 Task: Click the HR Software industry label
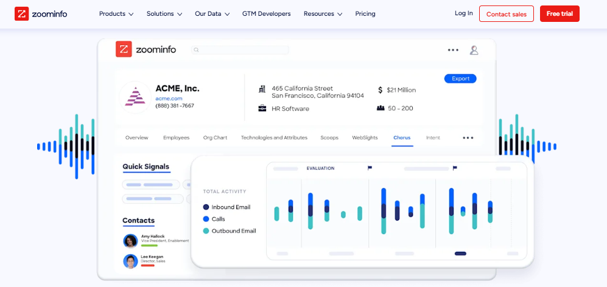click(290, 109)
